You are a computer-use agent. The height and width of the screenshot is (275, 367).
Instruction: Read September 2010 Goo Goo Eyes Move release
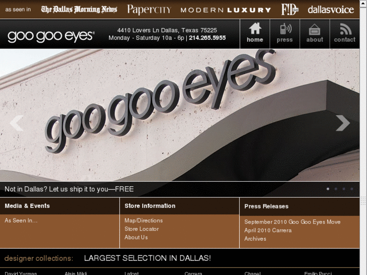(x=292, y=222)
